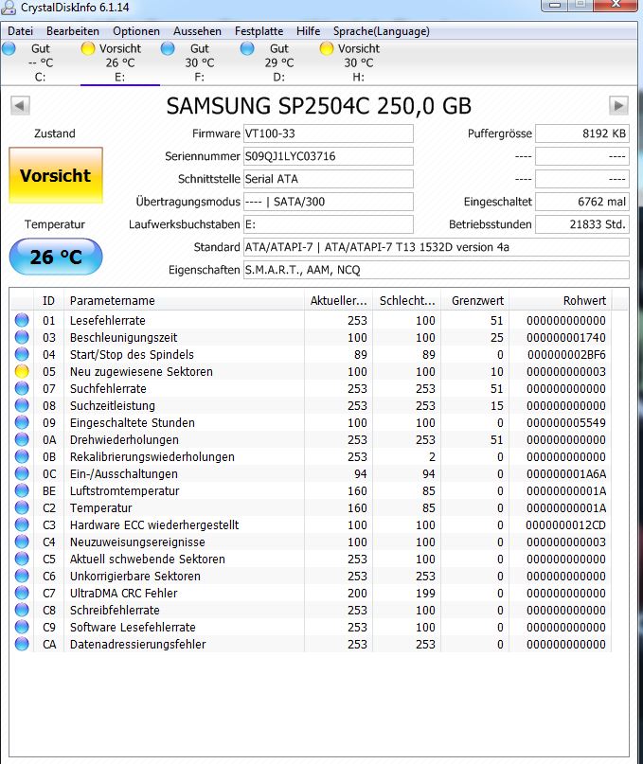Click blue status icon for Beschleunigungszeit
This screenshot has width=643, height=764.
(x=22, y=337)
